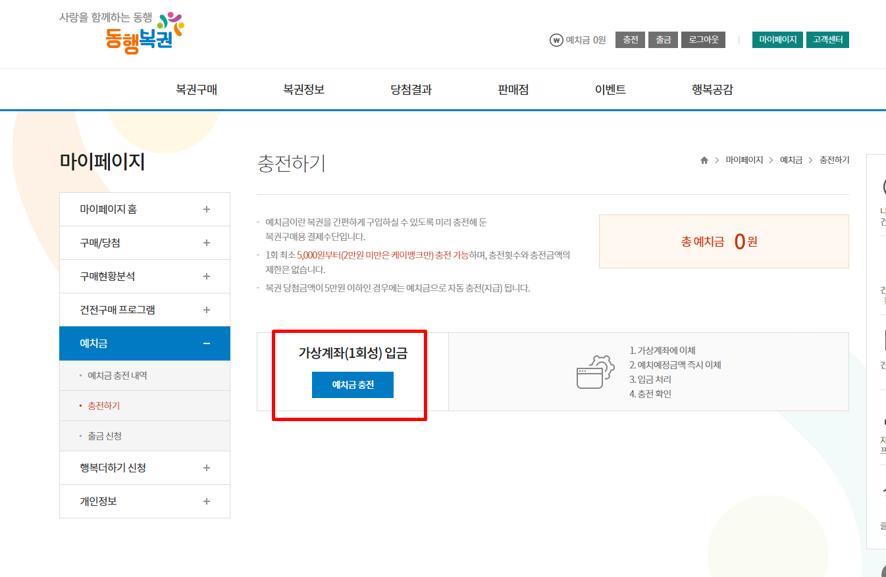
Task: Click the 총 예치금 0원 box
Action: (x=724, y=241)
